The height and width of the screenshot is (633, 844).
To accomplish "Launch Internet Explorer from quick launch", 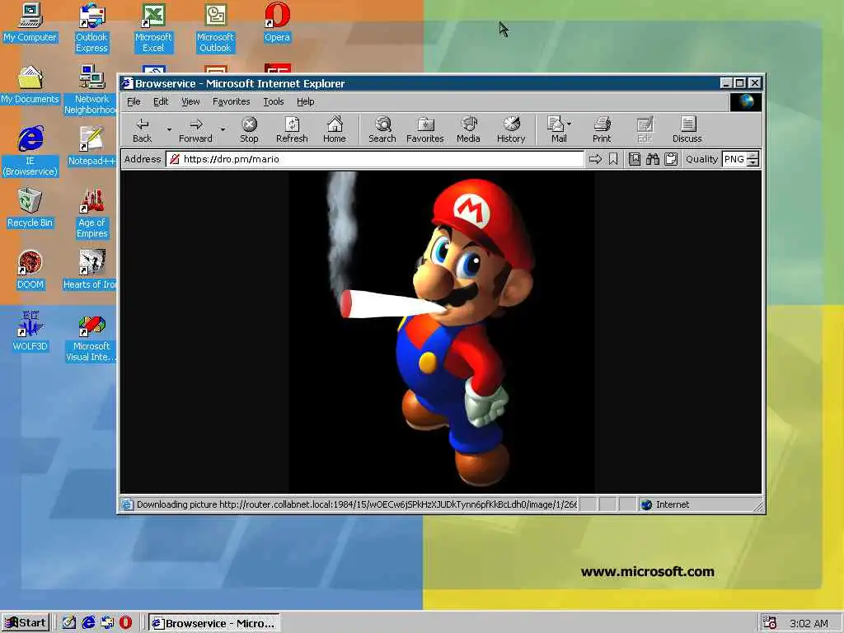I will [x=88, y=623].
